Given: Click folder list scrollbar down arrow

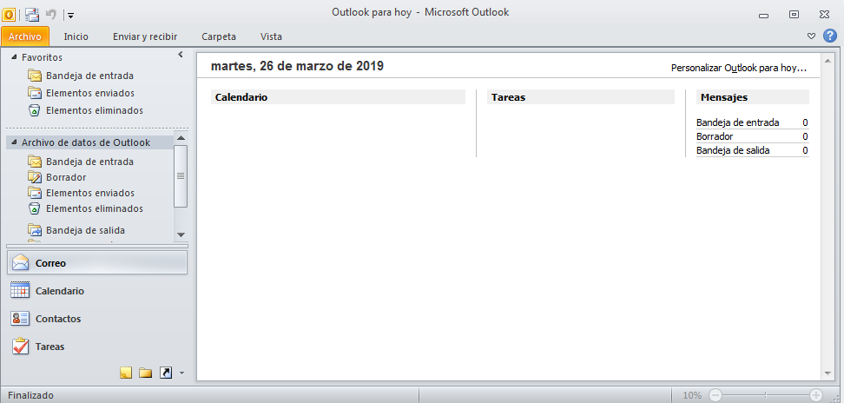Looking at the screenshot, I should [181, 235].
